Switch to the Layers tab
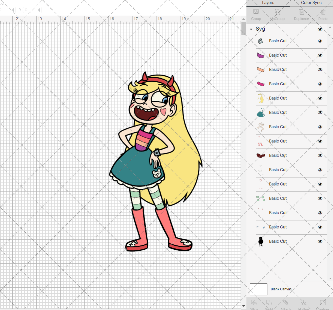Image resolution: width=333 pixels, height=310 pixels. pos(268,3)
